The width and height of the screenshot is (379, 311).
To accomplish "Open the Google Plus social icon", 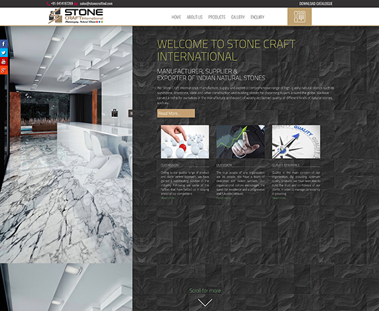I will tap(4, 70).
